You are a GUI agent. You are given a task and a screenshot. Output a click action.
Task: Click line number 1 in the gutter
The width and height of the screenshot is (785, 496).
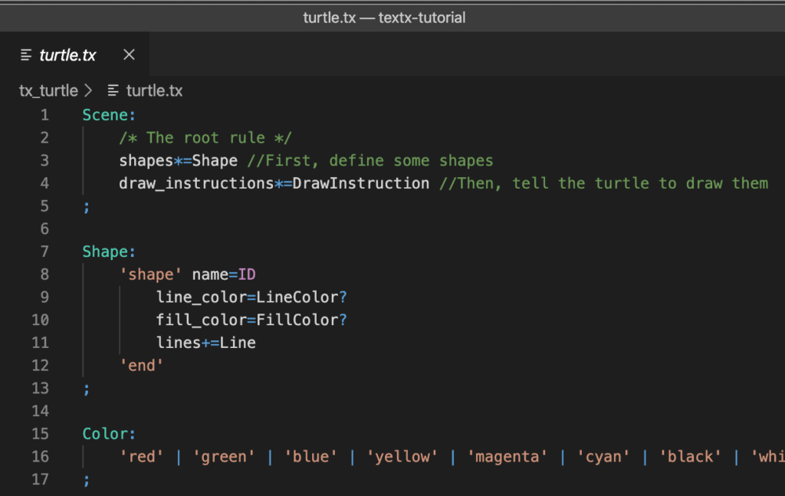[x=44, y=114]
